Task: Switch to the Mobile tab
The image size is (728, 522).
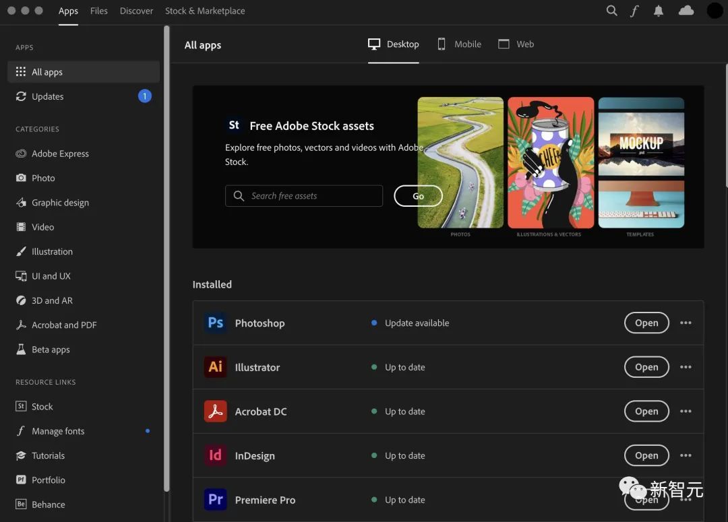Action: point(459,44)
